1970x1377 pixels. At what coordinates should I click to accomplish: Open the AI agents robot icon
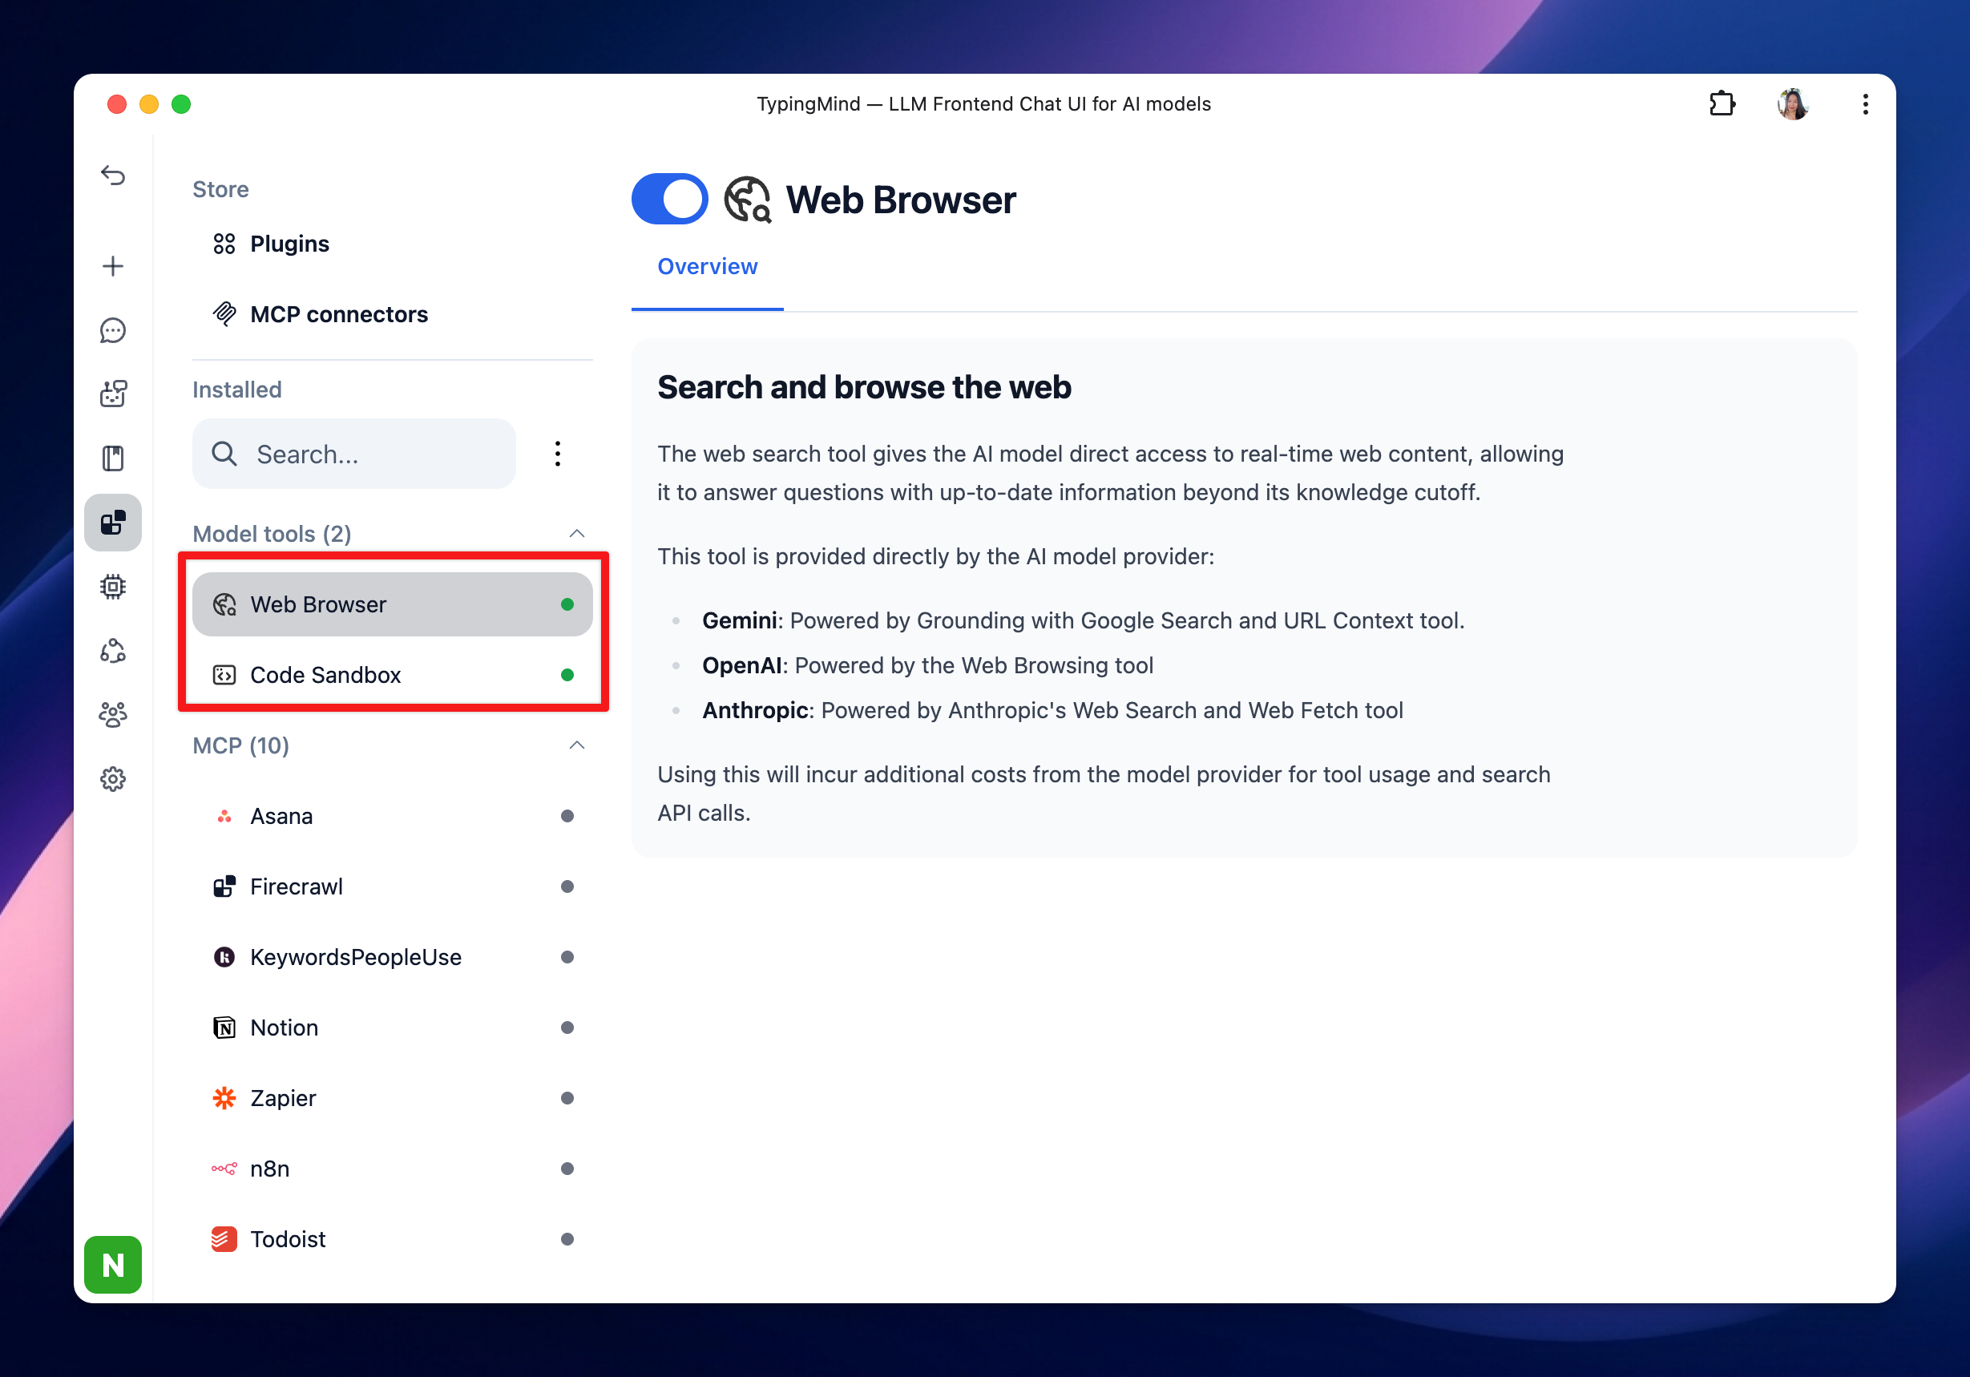(112, 394)
